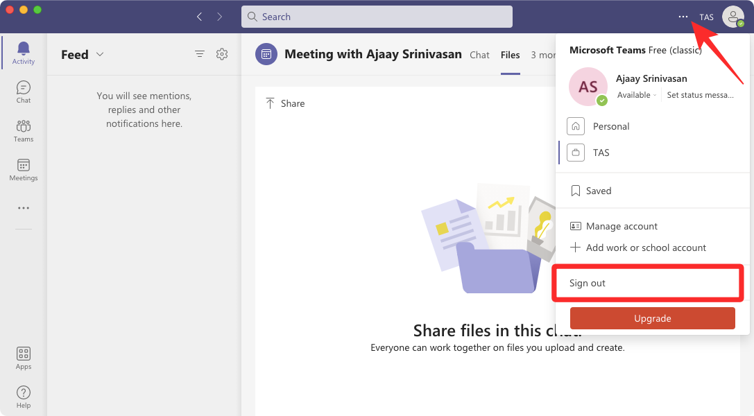754x416 pixels.
Task: Open the top-right more options menu
Action: (x=683, y=17)
